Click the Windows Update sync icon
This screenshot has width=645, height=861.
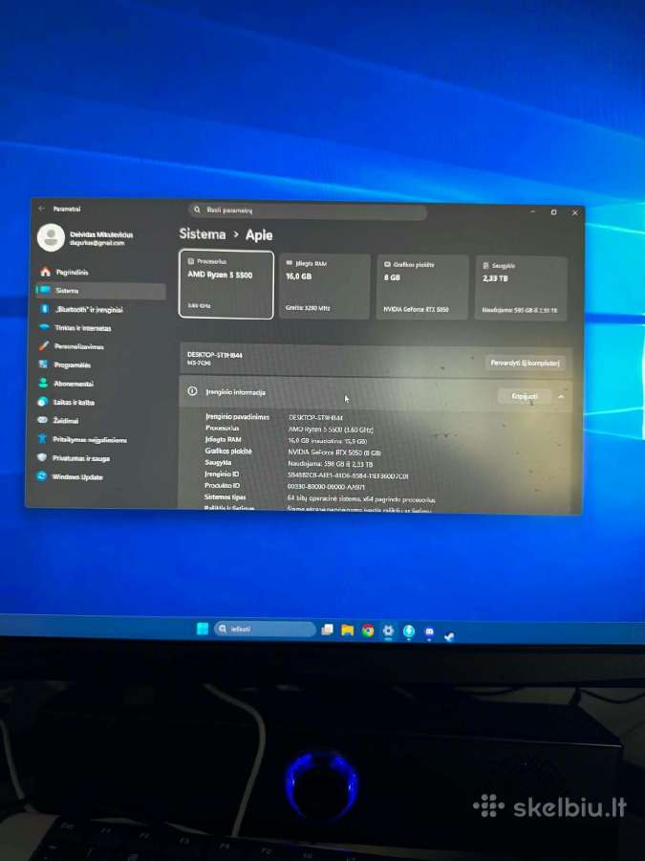(x=42, y=476)
